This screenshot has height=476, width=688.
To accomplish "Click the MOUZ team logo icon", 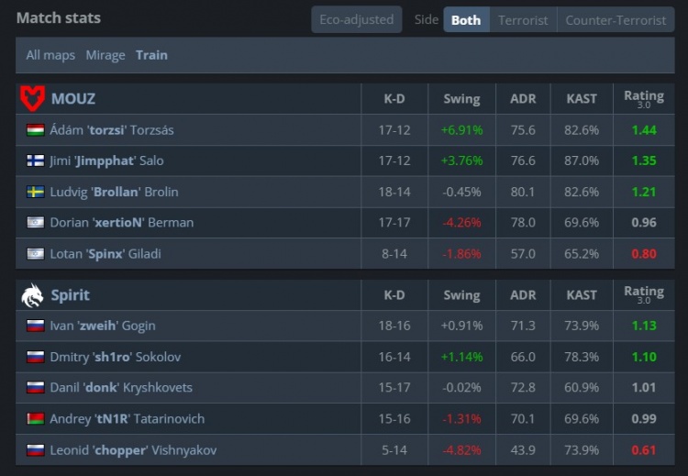I will pyautogui.click(x=32, y=98).
